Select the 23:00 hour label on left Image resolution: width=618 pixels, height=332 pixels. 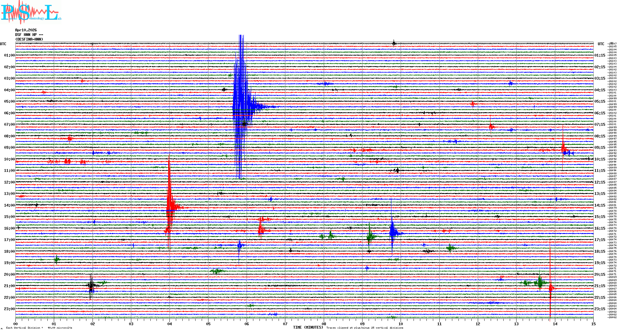9,309
